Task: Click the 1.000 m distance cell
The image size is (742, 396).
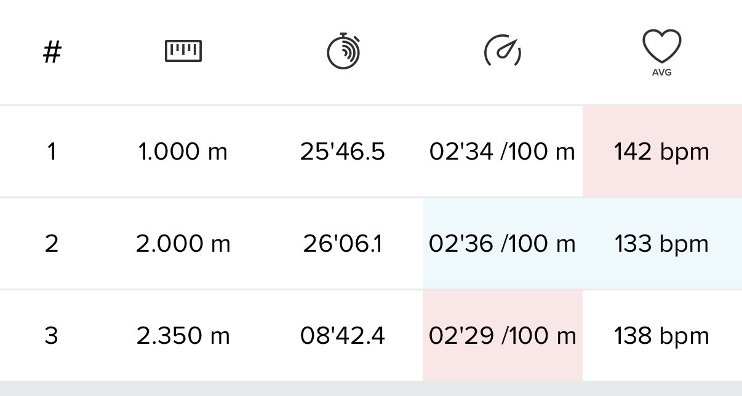Action: (183, 152)
